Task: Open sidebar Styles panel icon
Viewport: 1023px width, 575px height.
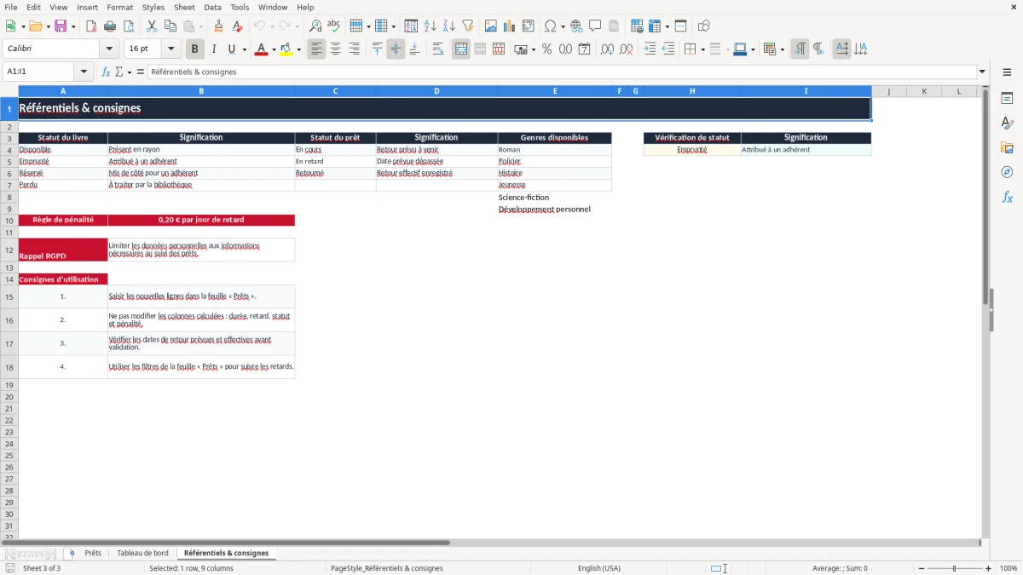Action: 1007,124
